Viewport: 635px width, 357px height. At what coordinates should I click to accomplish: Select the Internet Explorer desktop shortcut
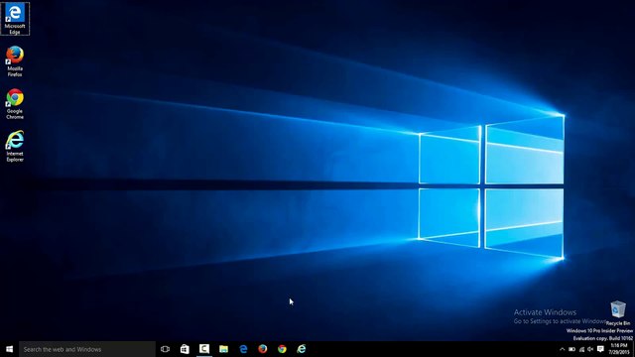click(15, 147)
